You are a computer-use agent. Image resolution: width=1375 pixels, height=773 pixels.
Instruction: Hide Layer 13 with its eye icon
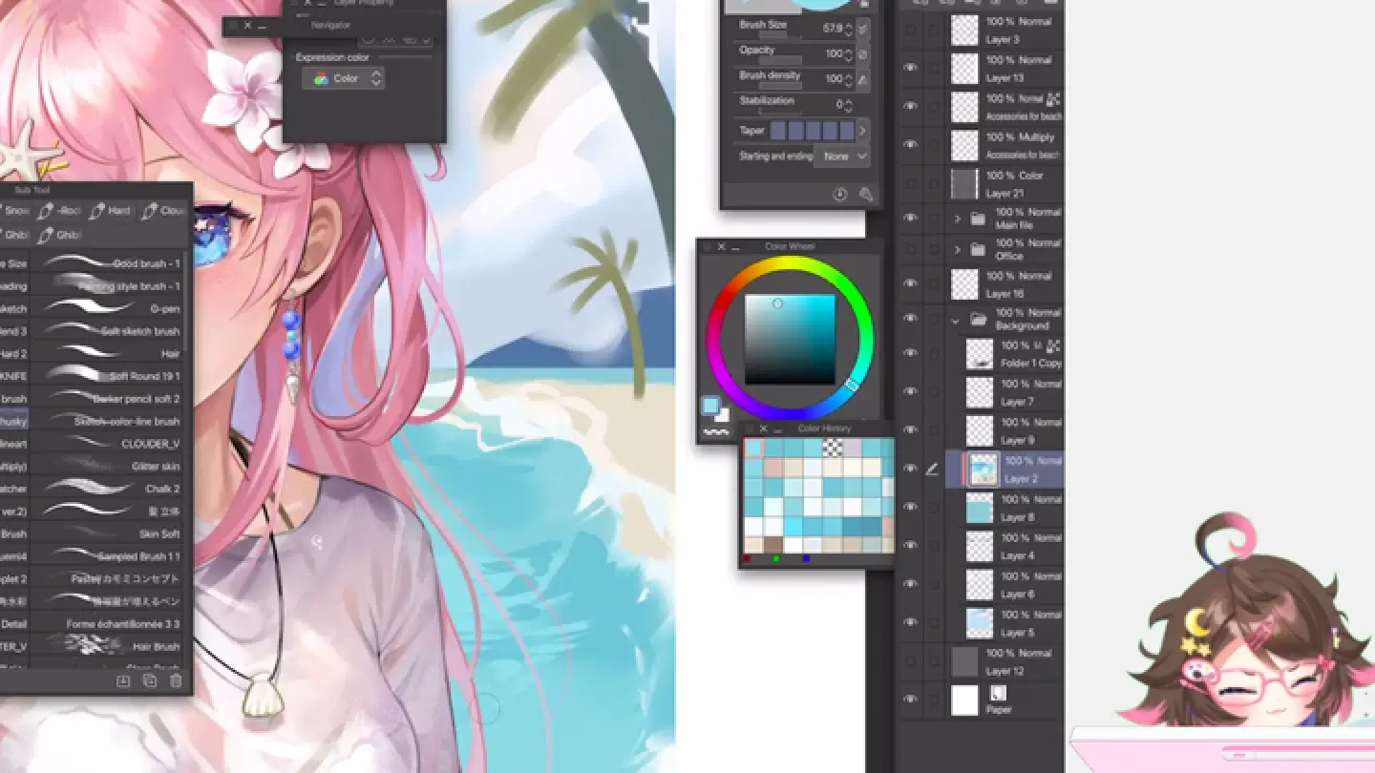tap(910, 68)
